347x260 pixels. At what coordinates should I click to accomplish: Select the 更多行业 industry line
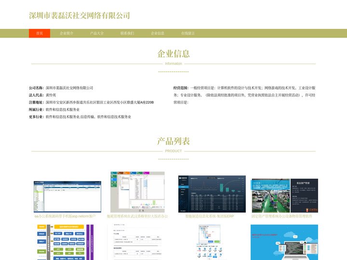(x=80, y=117)
